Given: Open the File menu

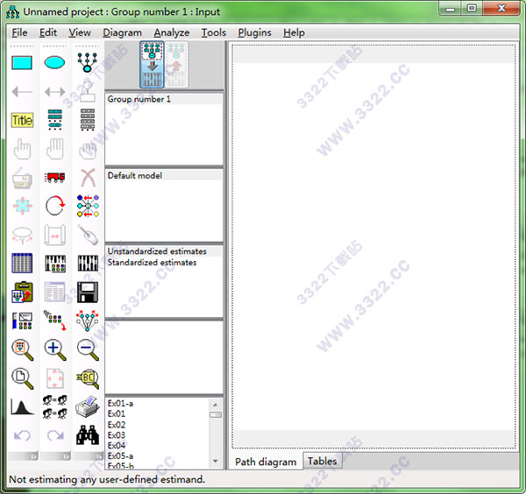Looking at the screenshot, I should 19,32.
